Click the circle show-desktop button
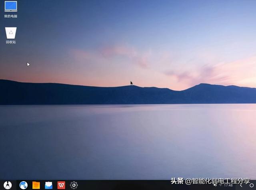 tap(252, 186)
